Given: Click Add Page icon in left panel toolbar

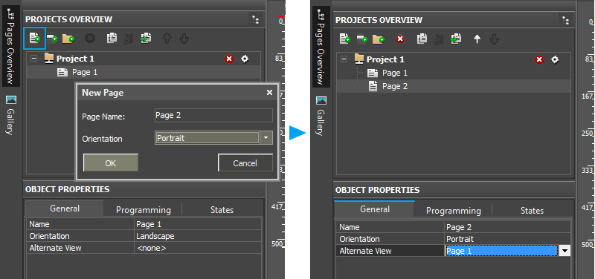Looking at the screenshot, I should coord(34,38).
